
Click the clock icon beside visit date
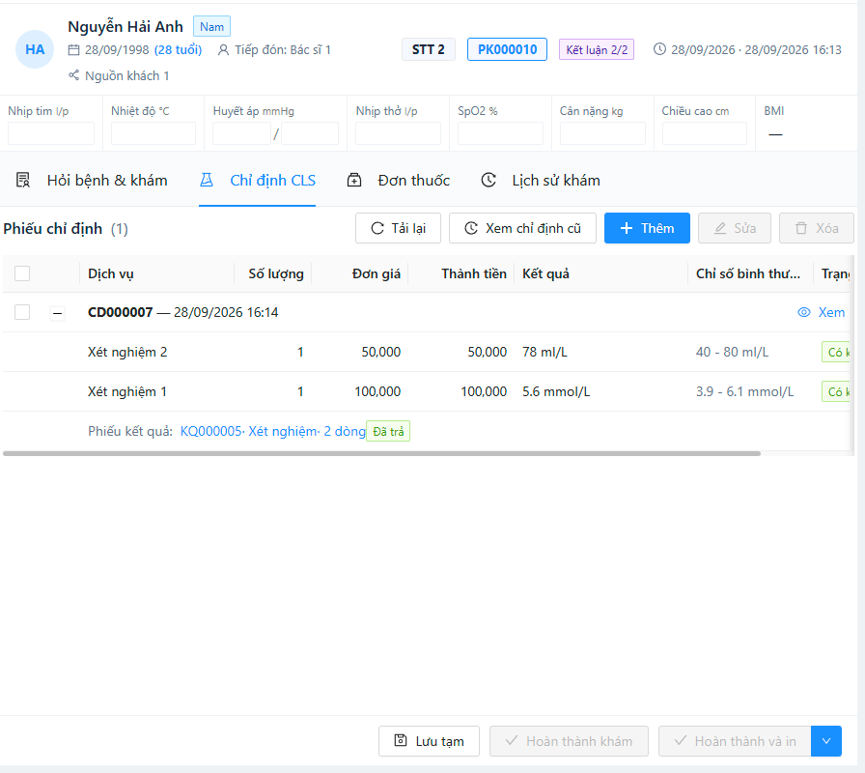(659, 49)
